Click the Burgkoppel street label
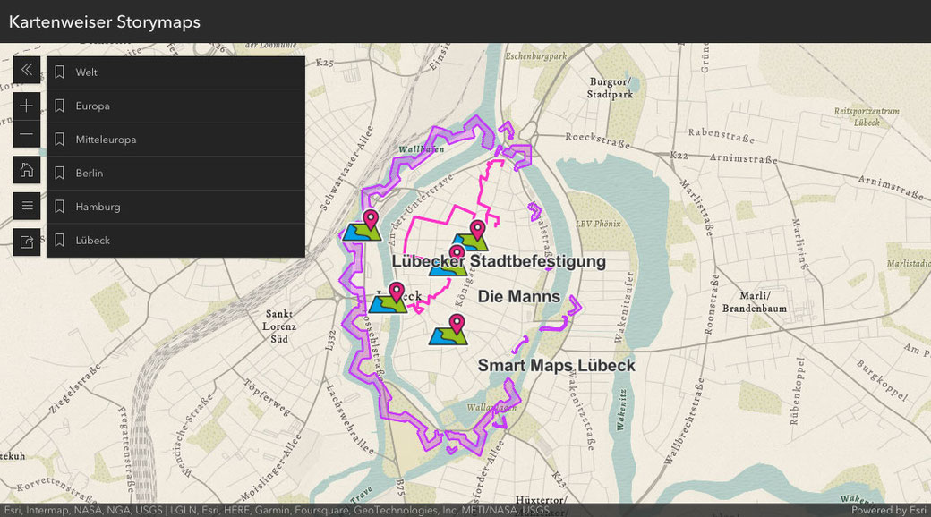Image resolution: width=931 pixels, height=517 pixels. tap(883, 380)
